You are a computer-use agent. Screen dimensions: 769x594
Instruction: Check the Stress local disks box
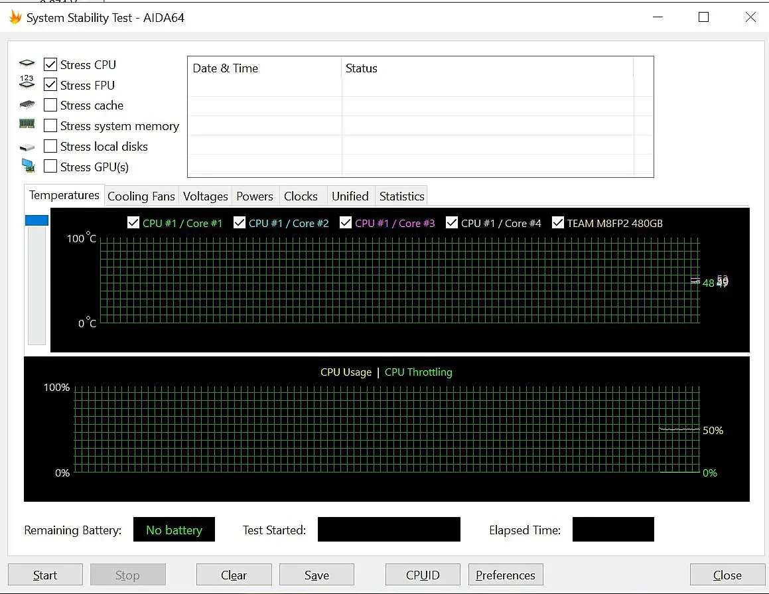pyautogui.click(x=50, y=146)
